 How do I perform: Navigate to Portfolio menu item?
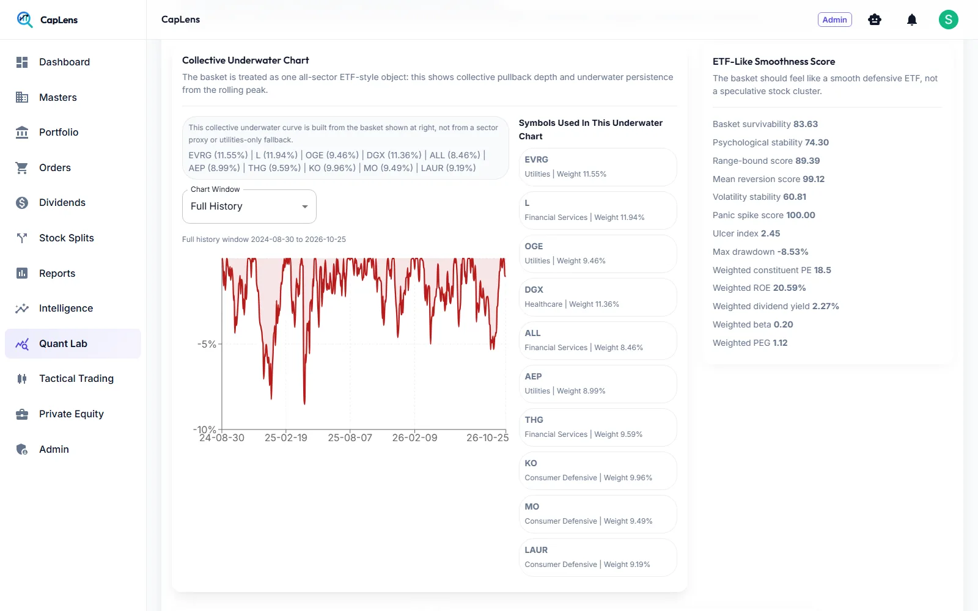73,133
